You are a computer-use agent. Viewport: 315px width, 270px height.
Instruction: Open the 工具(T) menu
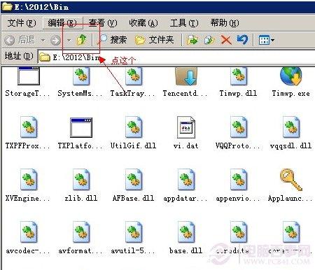pyautogui.click(x=184, y=23)
